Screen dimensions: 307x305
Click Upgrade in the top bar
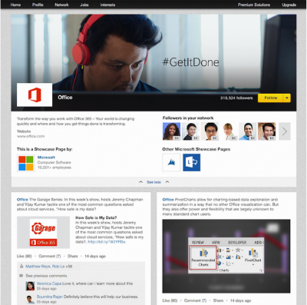[x=289, y=5]
